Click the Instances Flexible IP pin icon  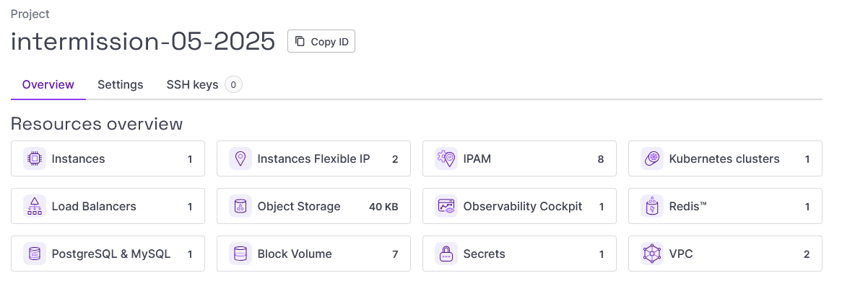point(240,158)
